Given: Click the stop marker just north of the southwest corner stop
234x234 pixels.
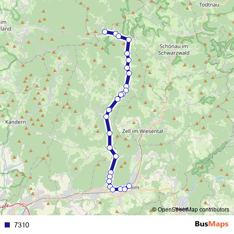Looking at the screenshot, I should [110, 186].
